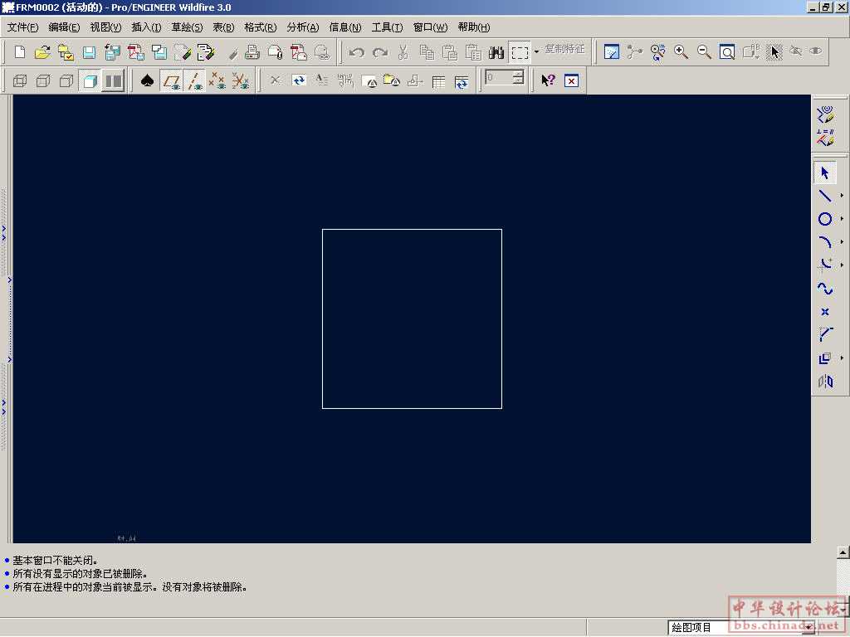Image resolution: width=850 pixels, height=637 pixels.
Task: Toggle datum planes visibility
Action: [x=172, y=80]
